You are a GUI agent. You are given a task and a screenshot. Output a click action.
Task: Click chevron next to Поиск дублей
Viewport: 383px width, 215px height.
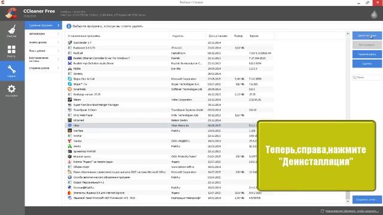59,51
